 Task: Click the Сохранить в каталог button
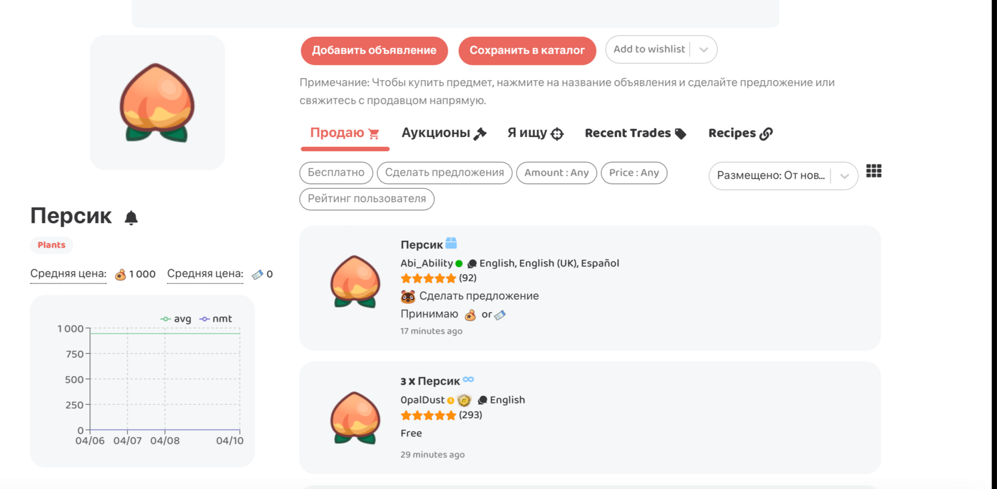pyautogui.click(x=527, y=50)
